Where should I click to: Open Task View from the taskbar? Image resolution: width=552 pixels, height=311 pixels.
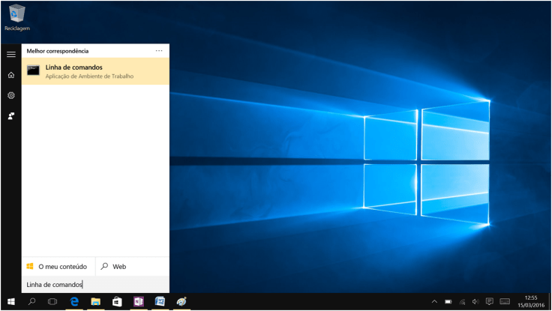(x=52, y=302)
